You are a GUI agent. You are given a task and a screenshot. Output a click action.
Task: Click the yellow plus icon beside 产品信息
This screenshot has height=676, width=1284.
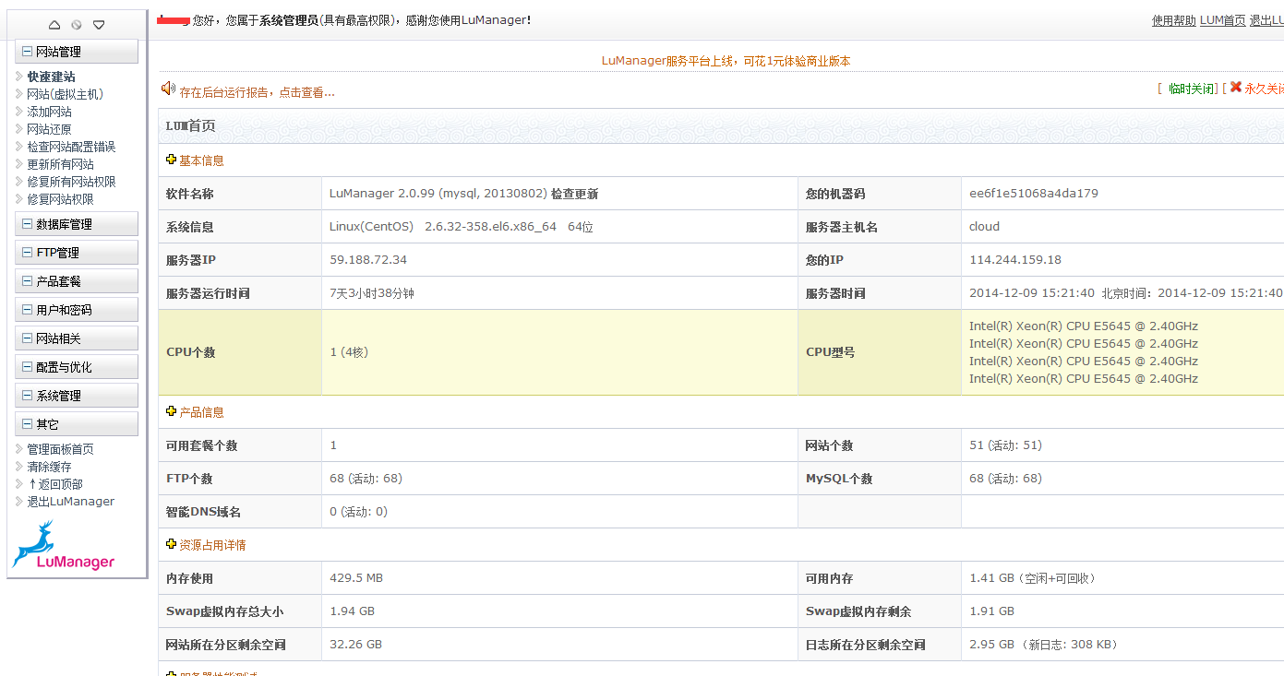171,411
